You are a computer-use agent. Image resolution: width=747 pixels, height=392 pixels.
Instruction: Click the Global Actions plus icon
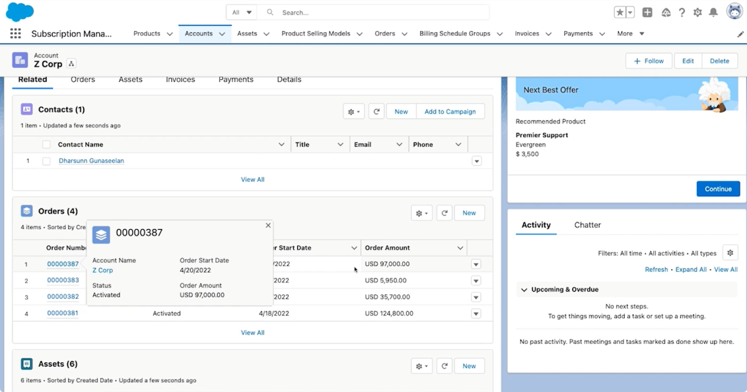click(x=647, y=13)
